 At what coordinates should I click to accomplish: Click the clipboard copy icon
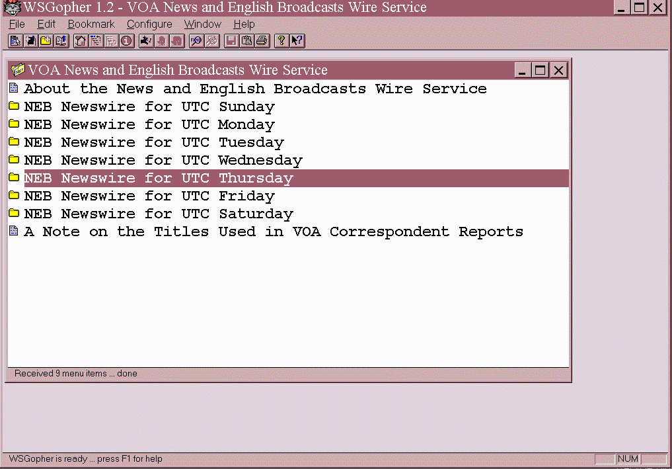coord(246,41)
